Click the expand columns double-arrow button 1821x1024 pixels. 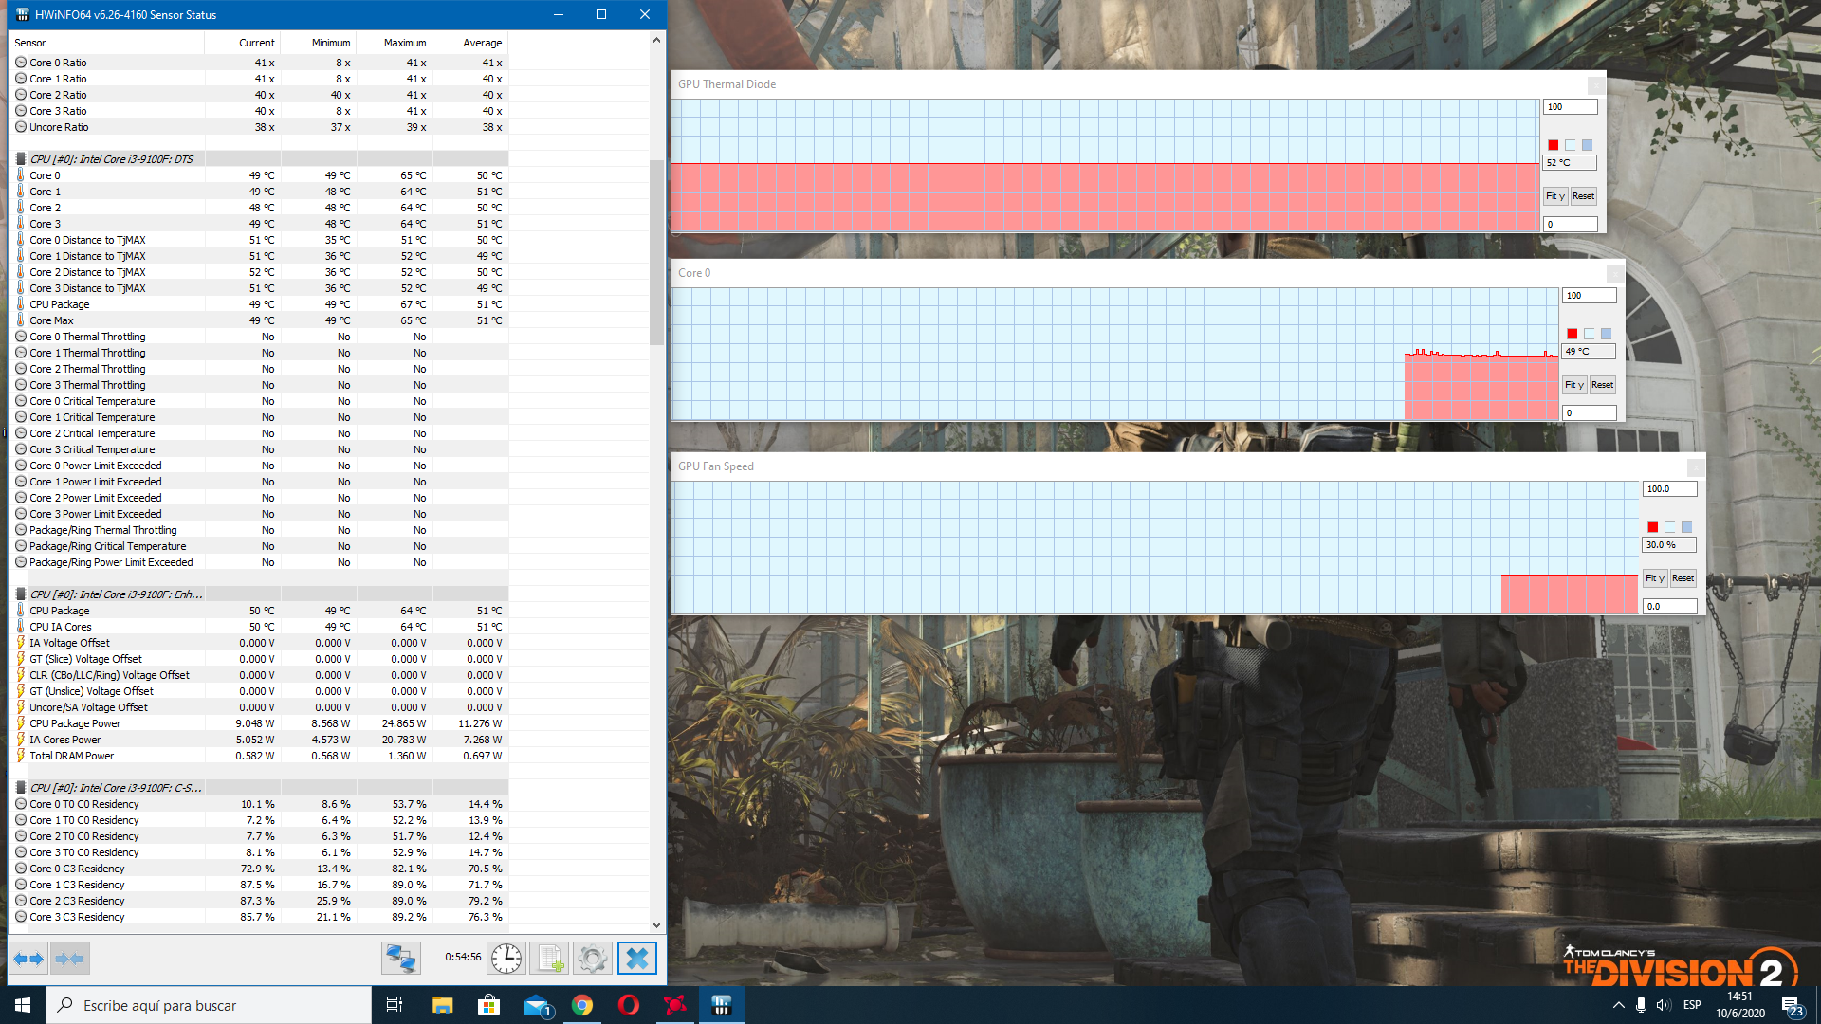pos(29,959)
